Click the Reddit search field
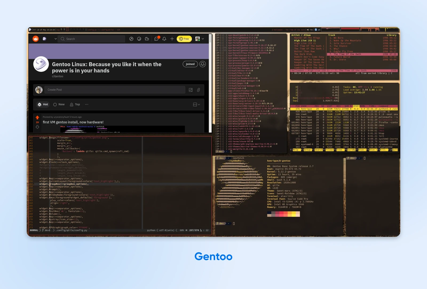Screen dimensions: 427x289 (91, 39)
